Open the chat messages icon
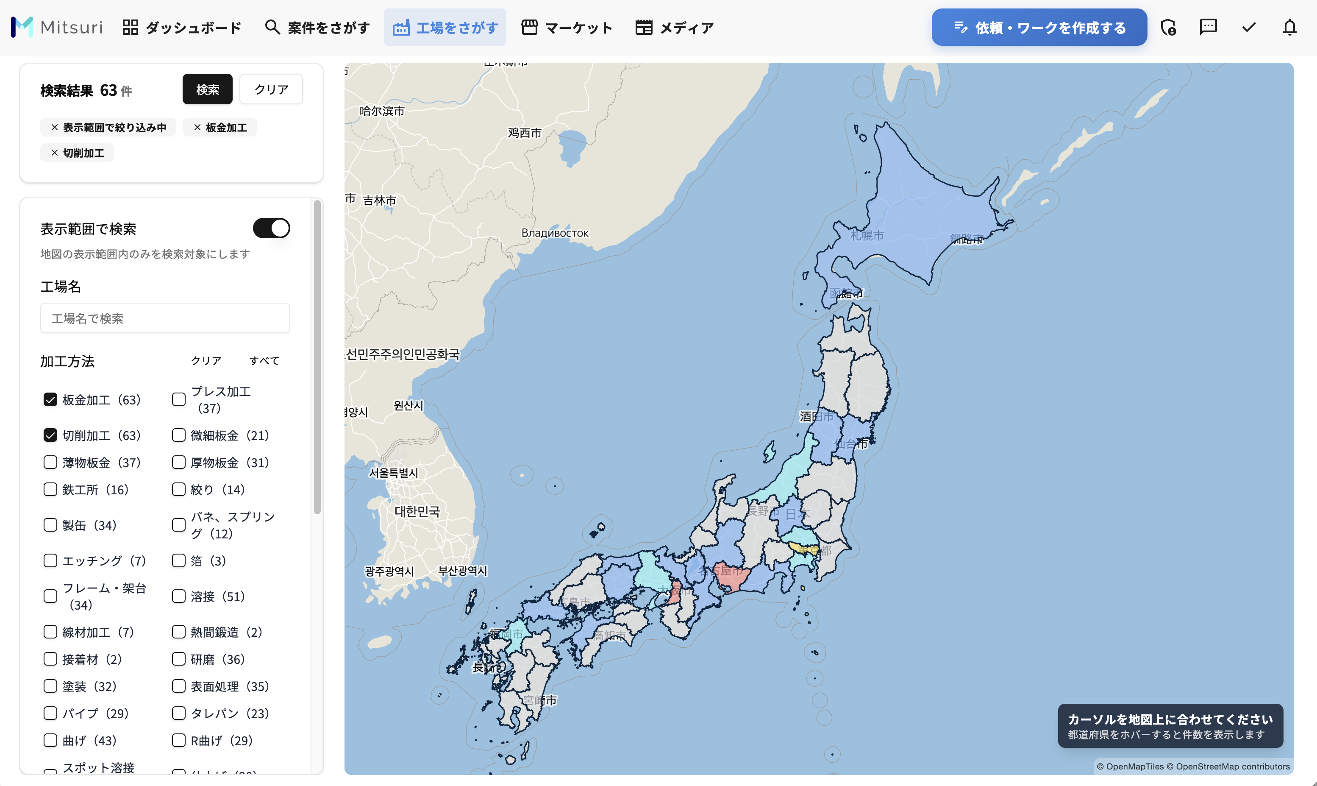The height and width of the screenshot is (786, 1317). click(1208, 27)
